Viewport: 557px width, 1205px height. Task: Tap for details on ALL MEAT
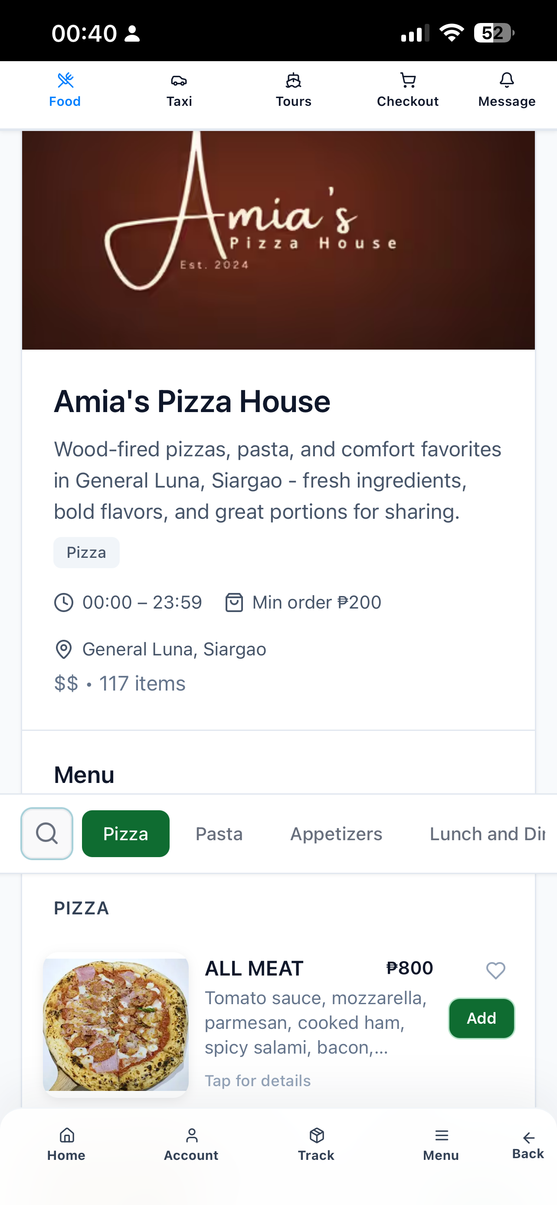pos(258,1081)
